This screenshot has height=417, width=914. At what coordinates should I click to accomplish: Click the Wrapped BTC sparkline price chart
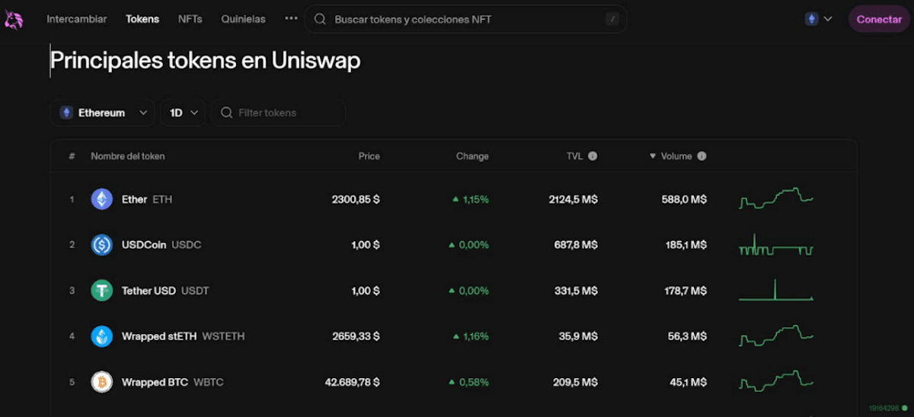click(776, 380)
